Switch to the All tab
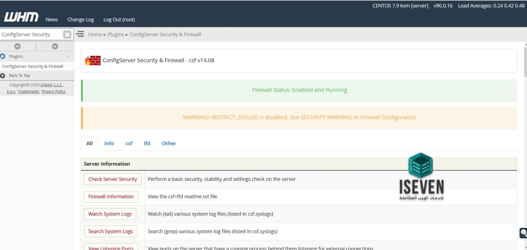The height and width of the screenshot is (250, 527). pos(90,143)
